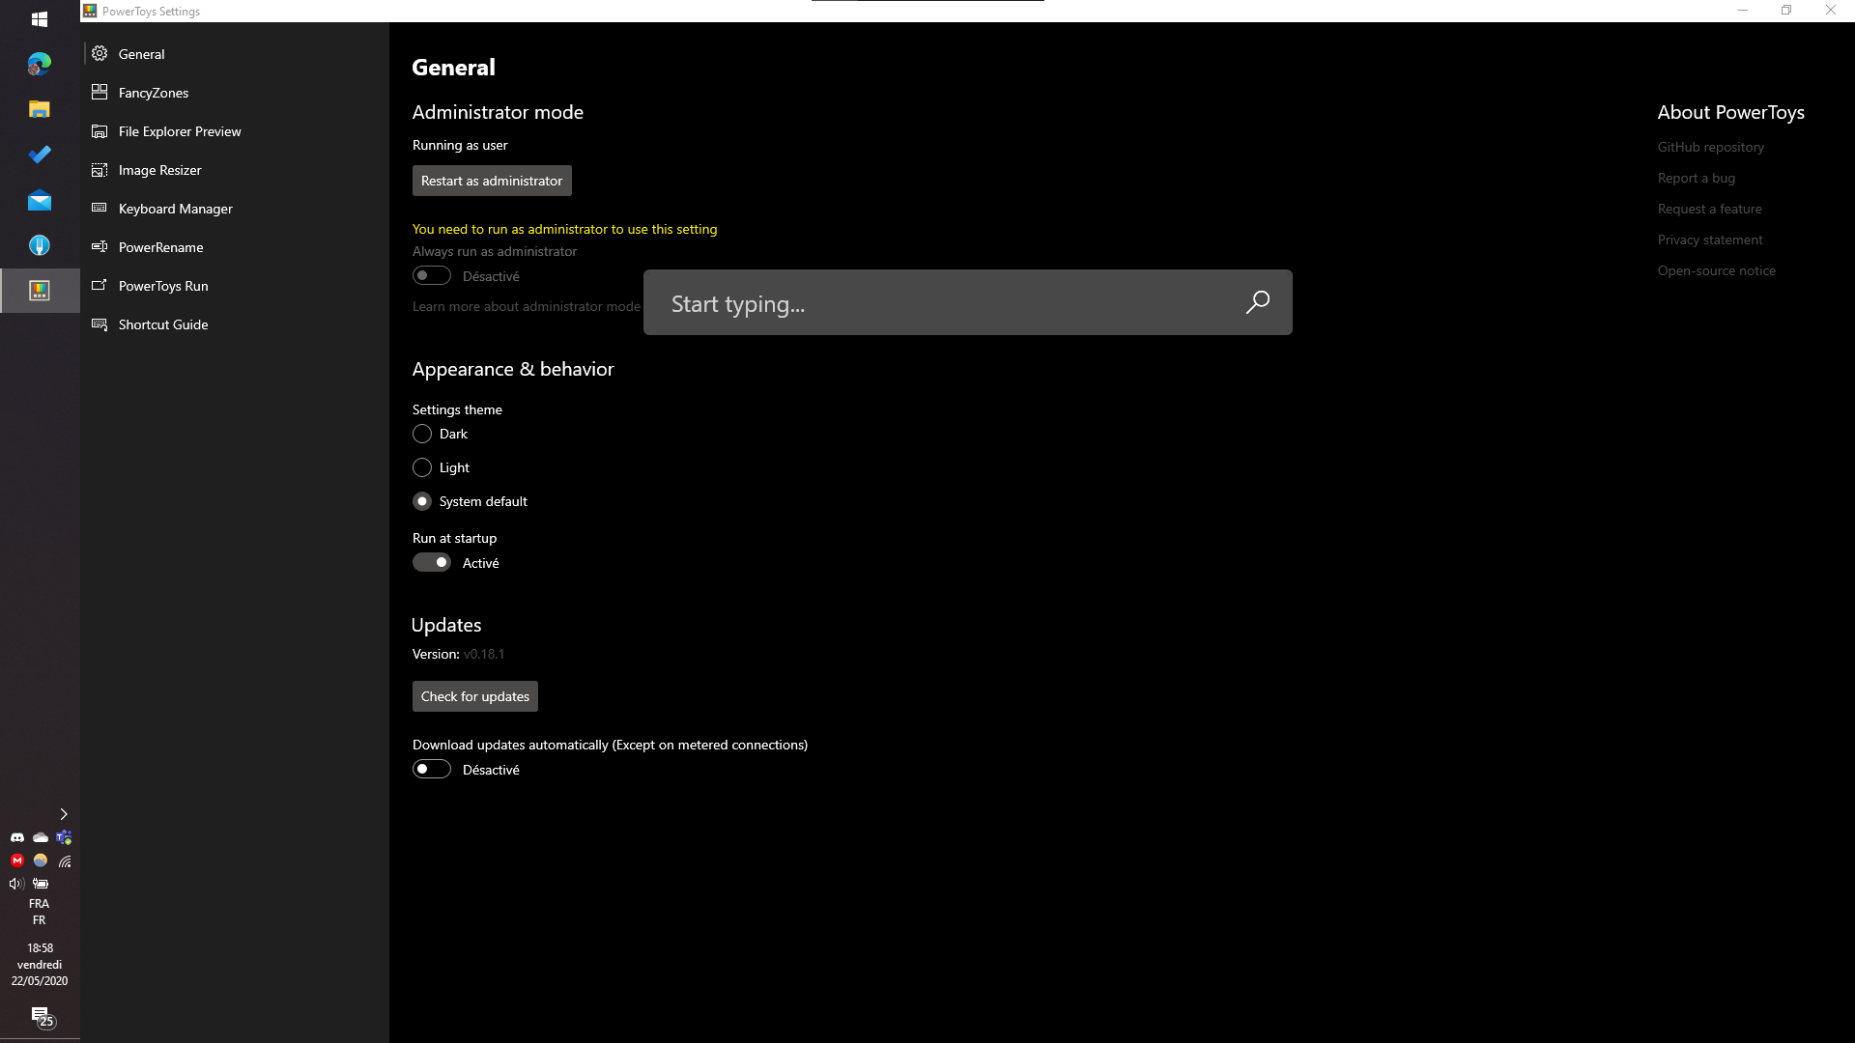Open FancyZones settings in the sidebar
This screenshot has width=1855, height=1043.
[235, 93]
